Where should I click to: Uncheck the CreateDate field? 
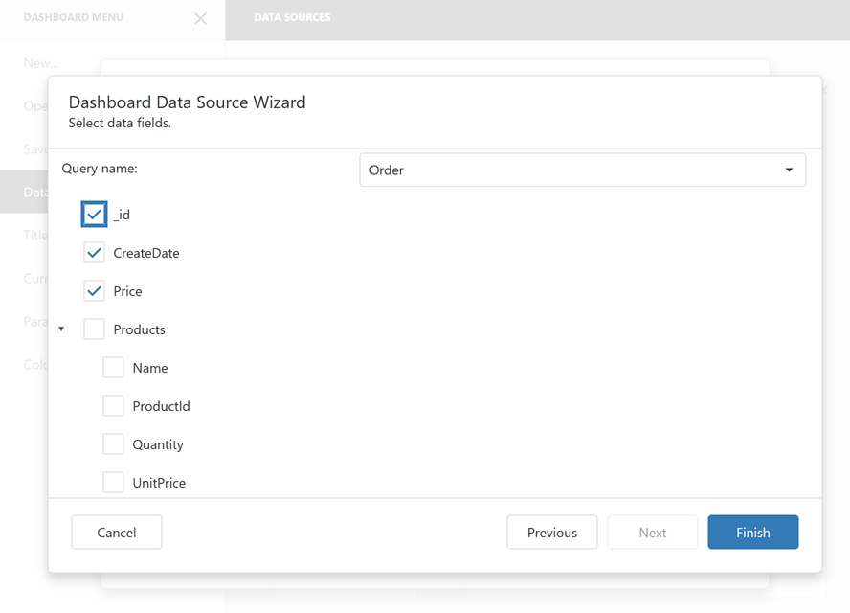click(x=94, y=252)
